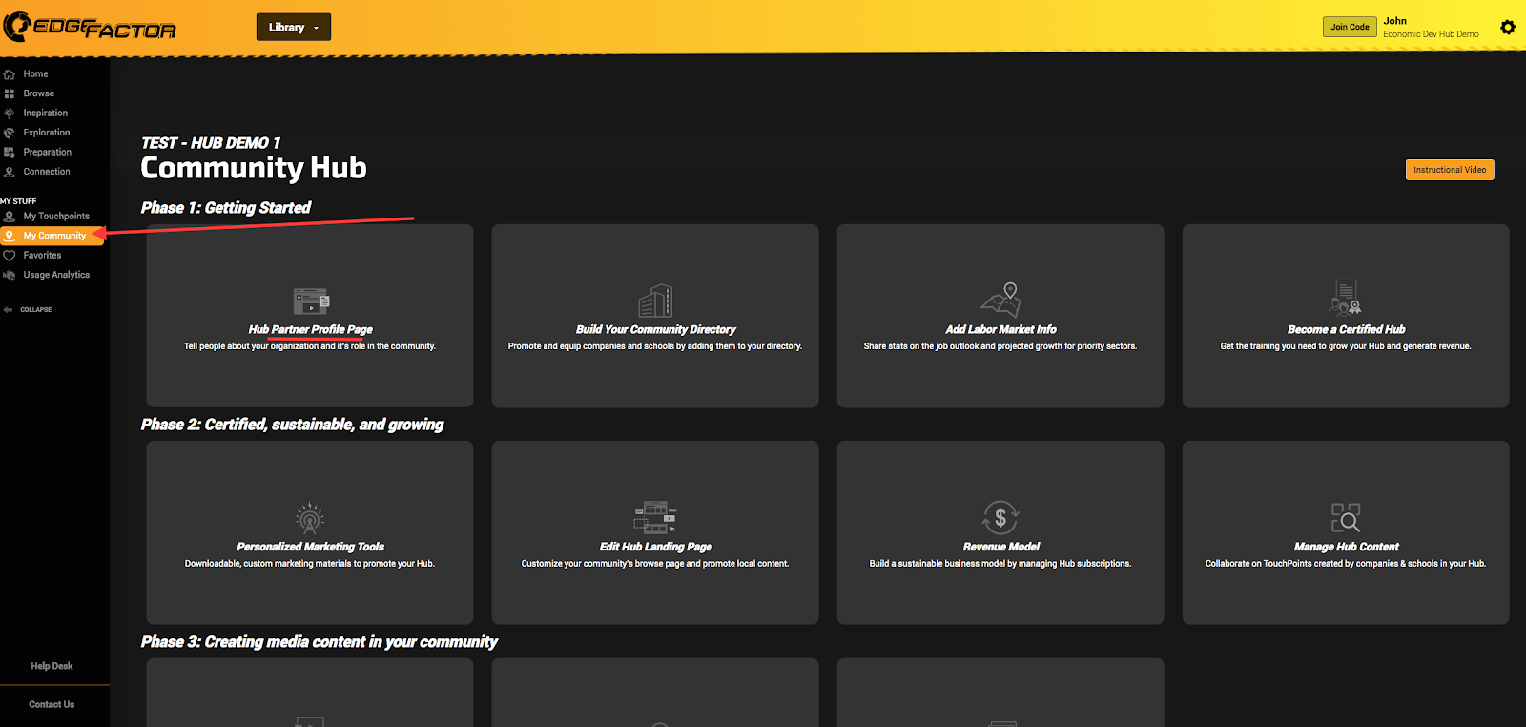Screen dimensions: 1526x727
Task: Open the Hub Partner Profile Page title
Action: coord(310,329)
